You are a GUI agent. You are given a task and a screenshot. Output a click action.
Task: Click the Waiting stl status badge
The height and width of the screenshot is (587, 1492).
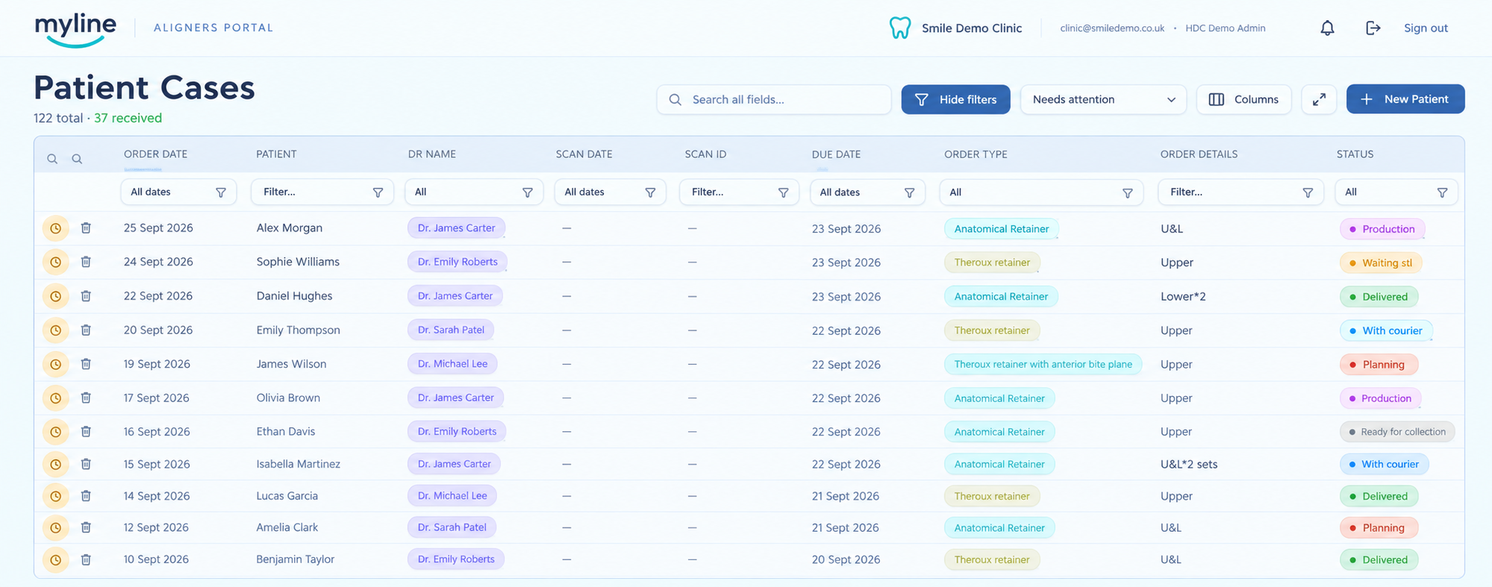pyautogui.click(x=1381, y=263)
